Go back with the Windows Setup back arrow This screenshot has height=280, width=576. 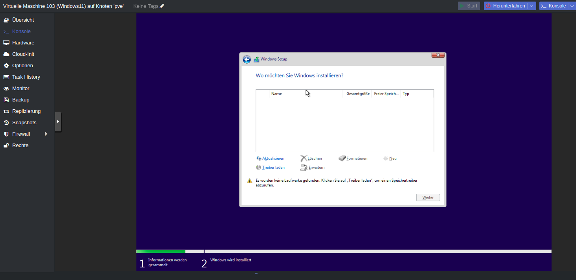pos(247,59)
